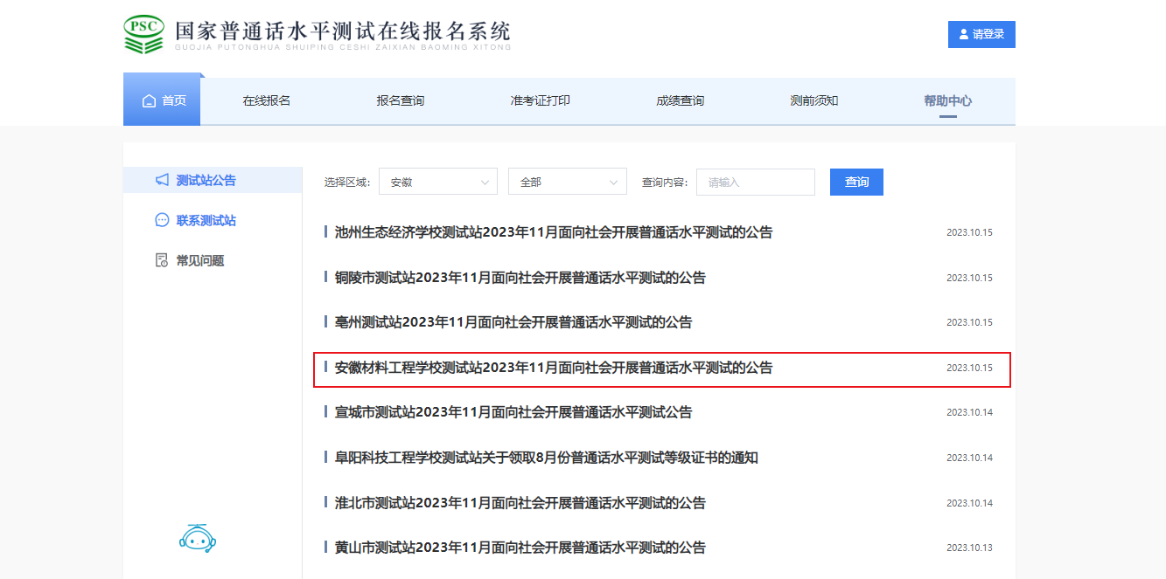
Task: Click the user icon in 请登录 button
Action: coord(964,35)
